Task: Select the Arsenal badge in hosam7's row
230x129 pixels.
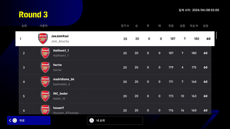Action: pos(45,110)
